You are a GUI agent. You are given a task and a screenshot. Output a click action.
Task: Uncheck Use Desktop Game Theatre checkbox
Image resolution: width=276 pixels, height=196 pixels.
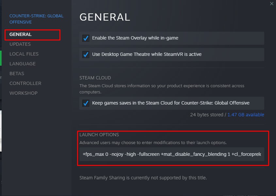pos(86,54)
